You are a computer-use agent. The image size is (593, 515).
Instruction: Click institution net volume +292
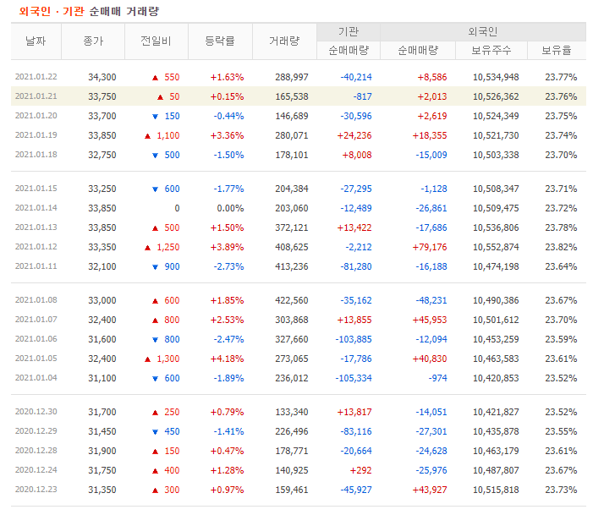[361, 470]
